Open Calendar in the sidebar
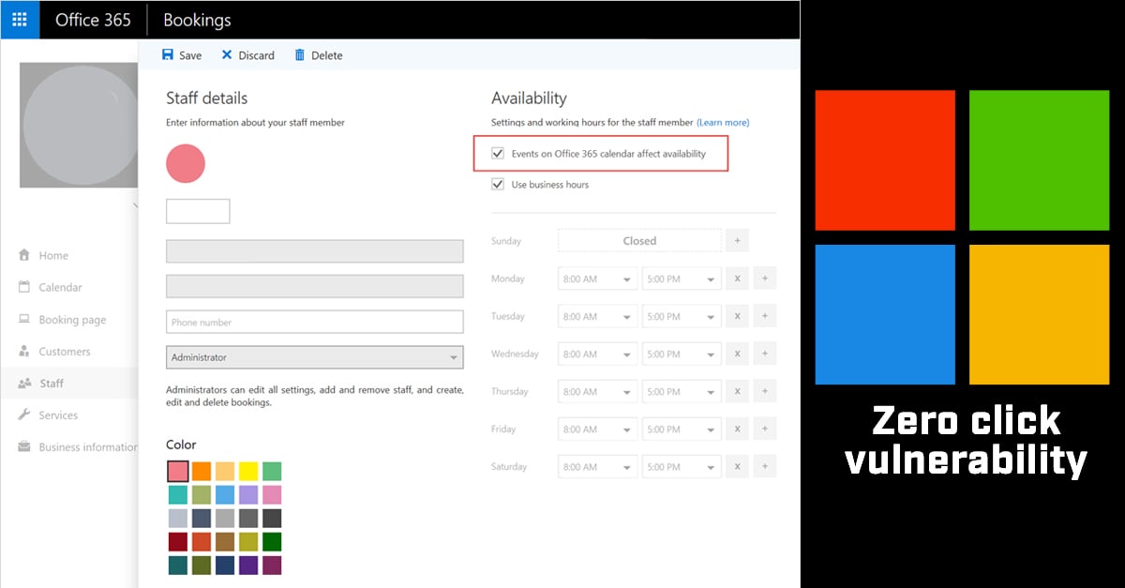1125x588 pixels. 60,287
